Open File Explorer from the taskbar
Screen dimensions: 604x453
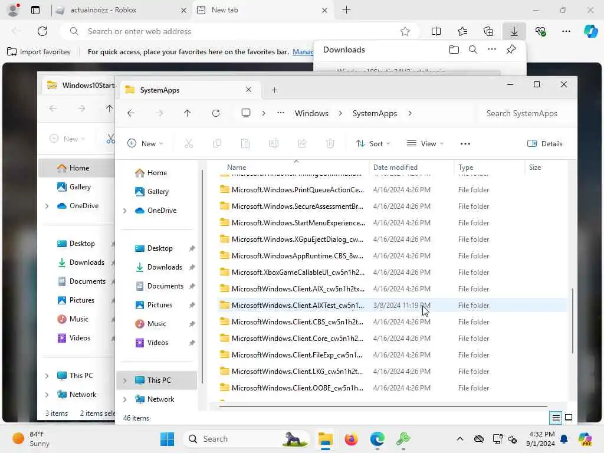[x=326, y=439]
